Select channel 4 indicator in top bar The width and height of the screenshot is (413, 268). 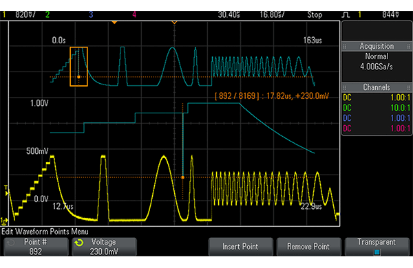point(134,14)
